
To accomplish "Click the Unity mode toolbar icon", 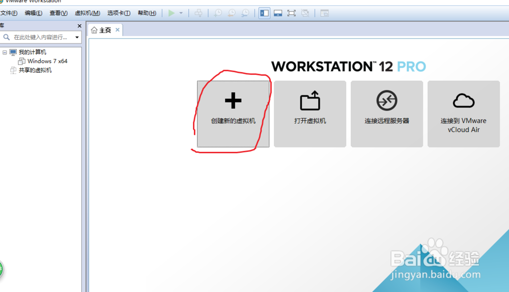I will tap(305, 13).
